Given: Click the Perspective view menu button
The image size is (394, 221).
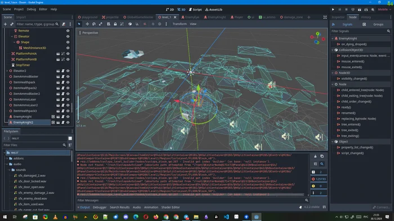Looking at the screenshot, I should [x=88, y=33].
